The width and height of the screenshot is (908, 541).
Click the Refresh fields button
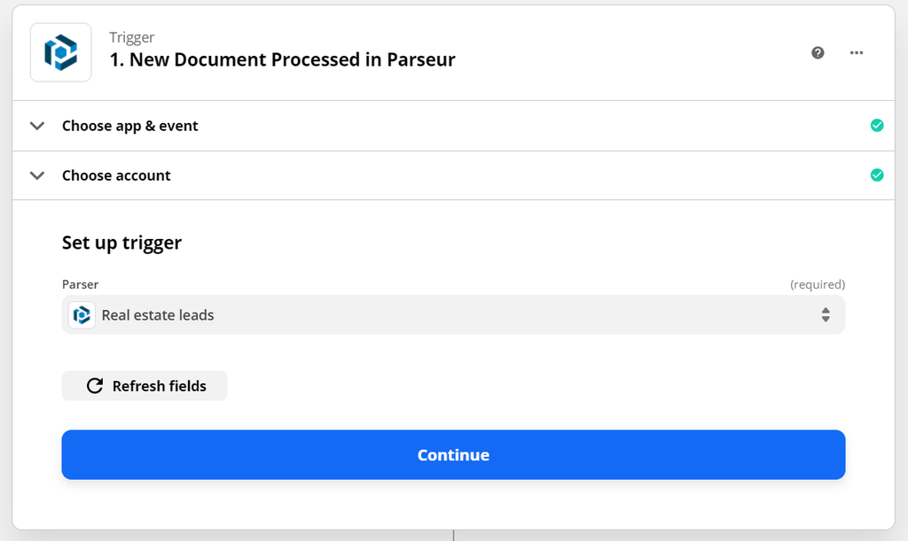coord(144,385)
